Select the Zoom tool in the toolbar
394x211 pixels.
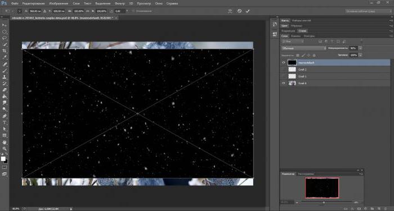click(x=5, y=149)
